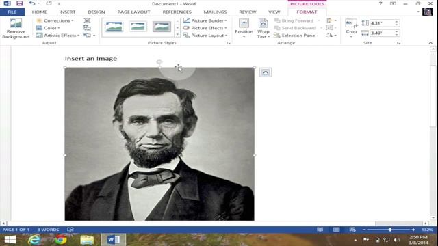The image size is (438, 246).
Task: Click Redo in quick access toolbar
Action: 49,3
